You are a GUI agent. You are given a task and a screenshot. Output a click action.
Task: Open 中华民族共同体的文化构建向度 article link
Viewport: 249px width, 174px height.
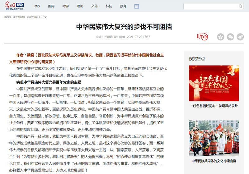pos(214,161)
